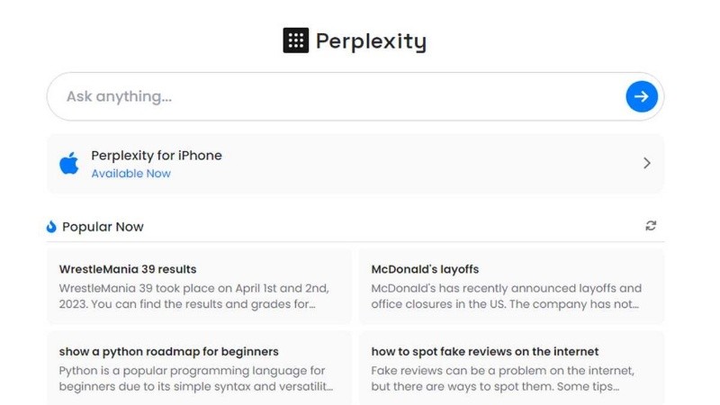Focus the Ask anything search field
The height and width of the screenshot is (405, 720).
(x=333, y=96)
